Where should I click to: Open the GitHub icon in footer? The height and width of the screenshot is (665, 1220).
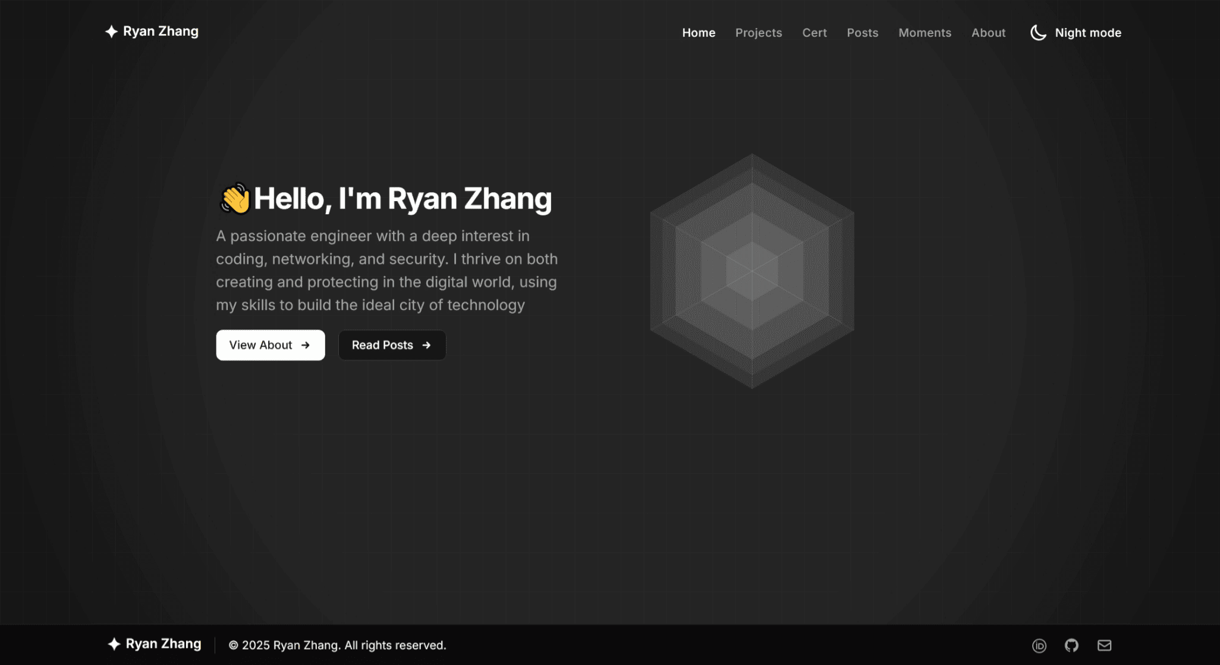tap(1071, 645)
